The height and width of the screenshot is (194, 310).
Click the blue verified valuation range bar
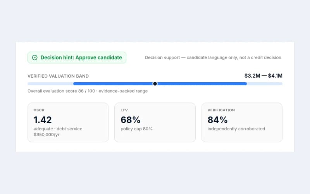tap(160, 84)
